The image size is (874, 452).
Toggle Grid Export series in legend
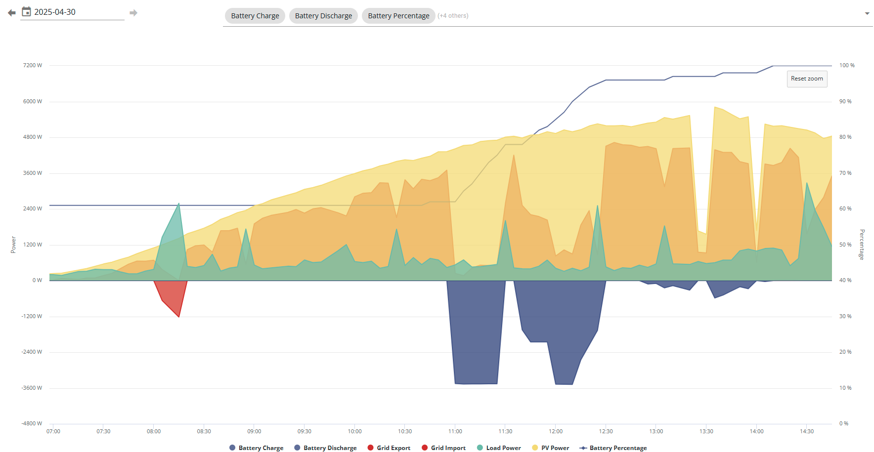pos(389,448)
